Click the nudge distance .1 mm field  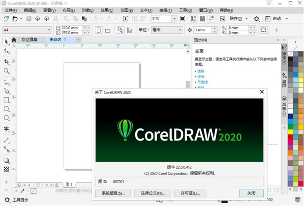coord(203,30)
